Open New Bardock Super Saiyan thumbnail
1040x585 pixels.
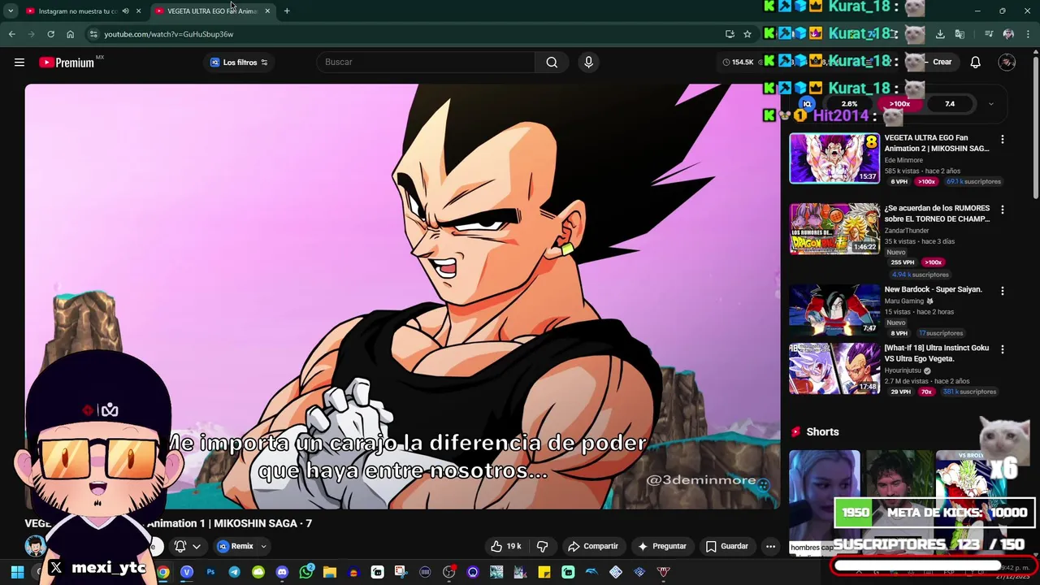pos(834,310)
